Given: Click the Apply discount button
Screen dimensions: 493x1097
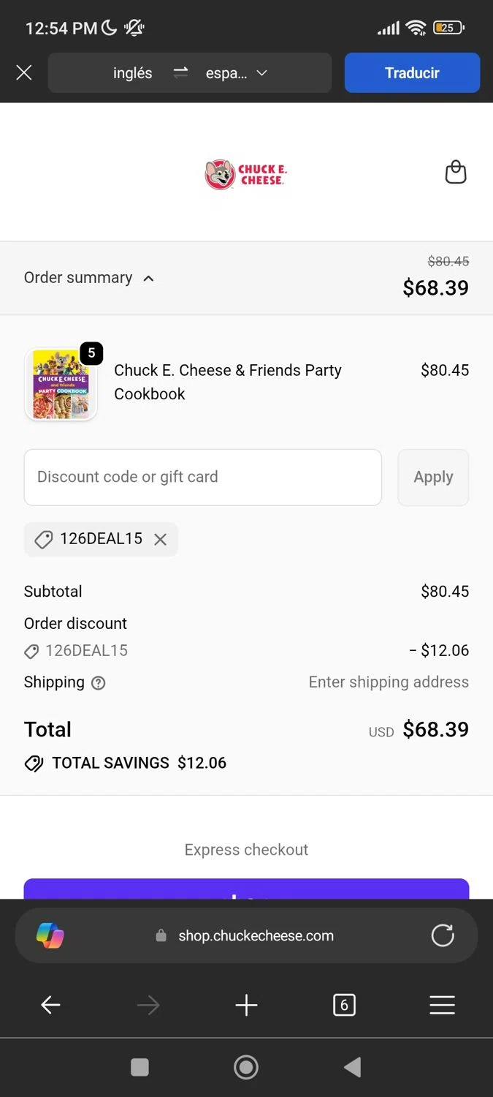Looking at the screenshot, I should [433, 477].
